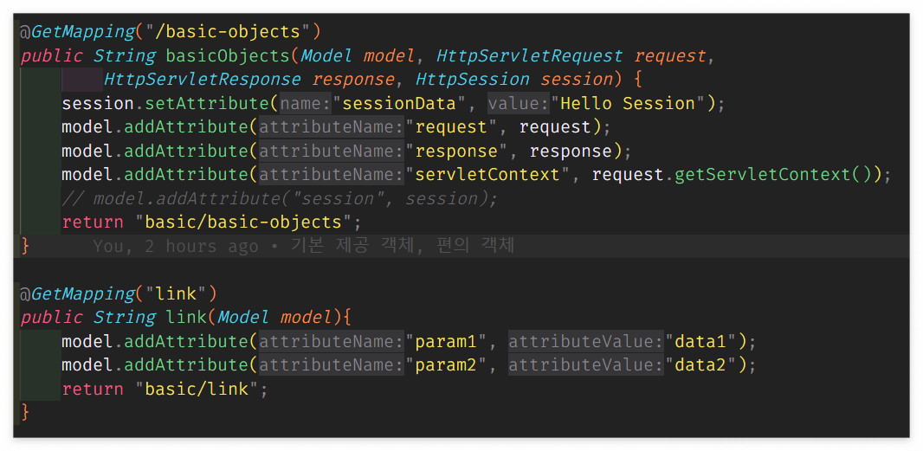Click the commented-out session addAttribute line

[x=280, y=199]
